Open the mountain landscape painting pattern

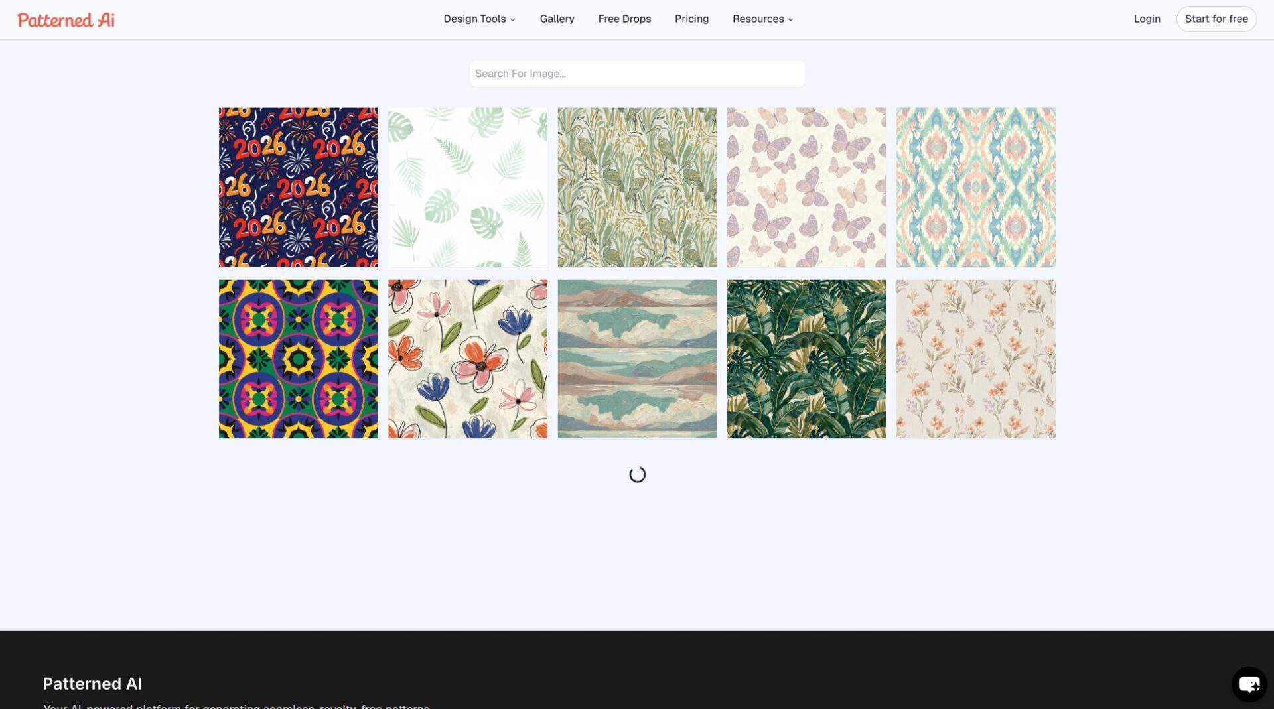tap(637, 359)
